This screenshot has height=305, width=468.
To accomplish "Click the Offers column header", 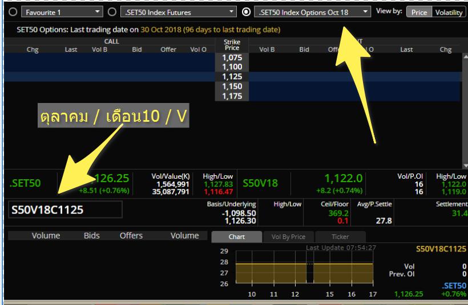I will pos(131,236).
